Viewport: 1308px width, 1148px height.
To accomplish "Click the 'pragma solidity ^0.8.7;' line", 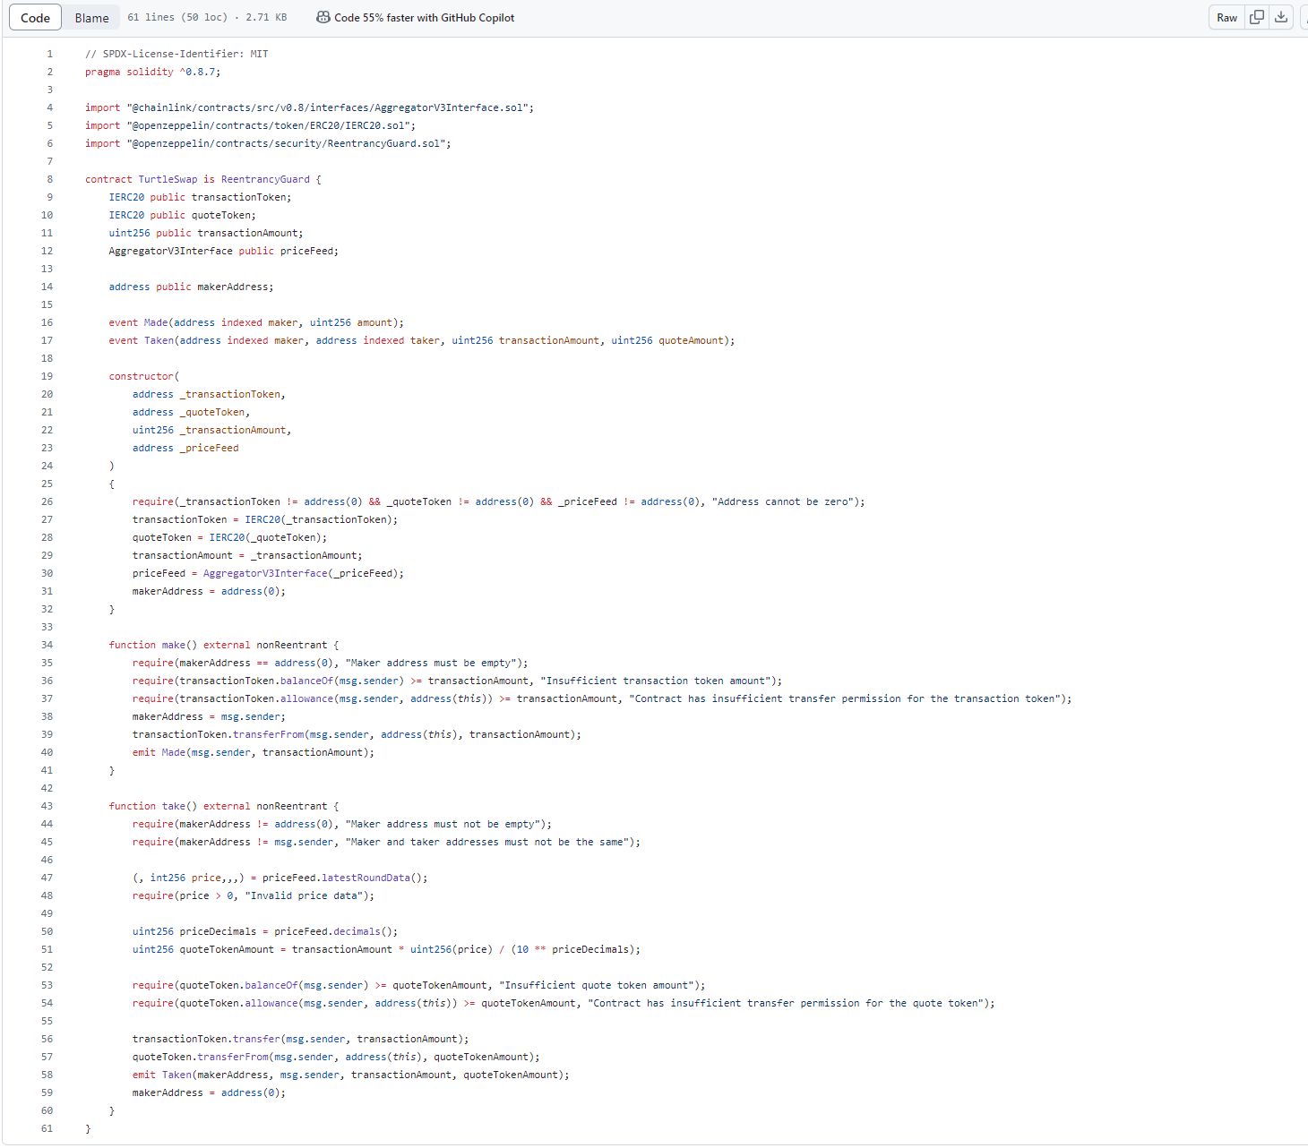I will coord(152,72).
